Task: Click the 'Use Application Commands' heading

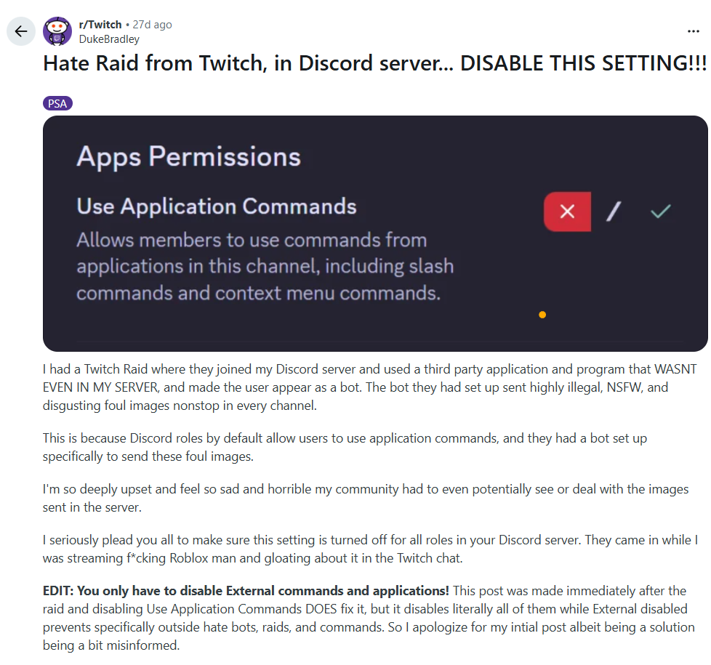Action: point(217,206)
